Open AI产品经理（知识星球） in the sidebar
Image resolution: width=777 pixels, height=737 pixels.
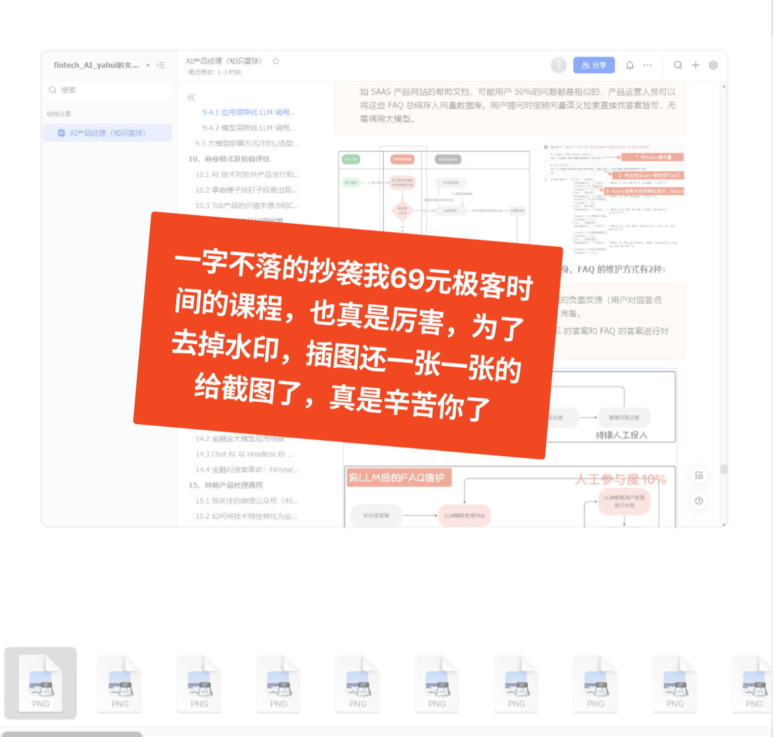coord(108,133)
